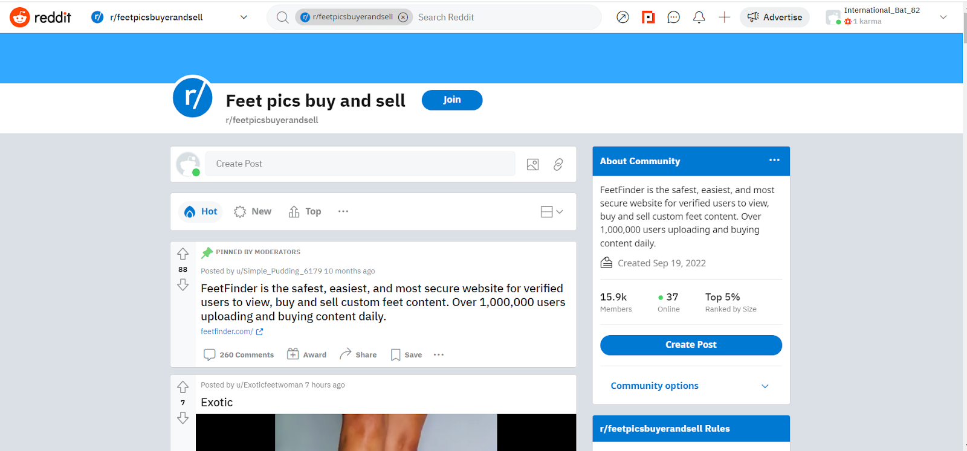
Task: Share the pinned post
Action: (358, 355)
